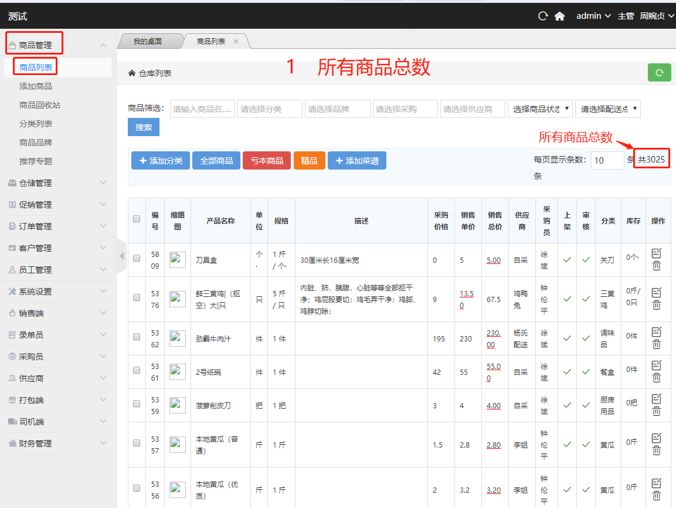Image resolution: width=676 pixels, height=508 pixels.
Task: Toggle select-all checkbox in table header
Action: tap(137, 219)
